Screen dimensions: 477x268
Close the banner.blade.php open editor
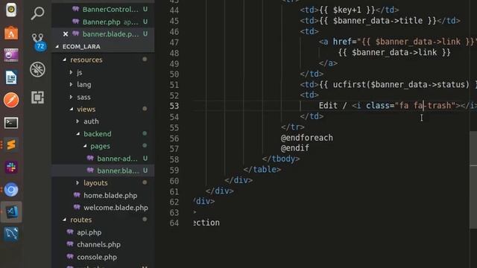pyautogui.click(x=66, y=34)
